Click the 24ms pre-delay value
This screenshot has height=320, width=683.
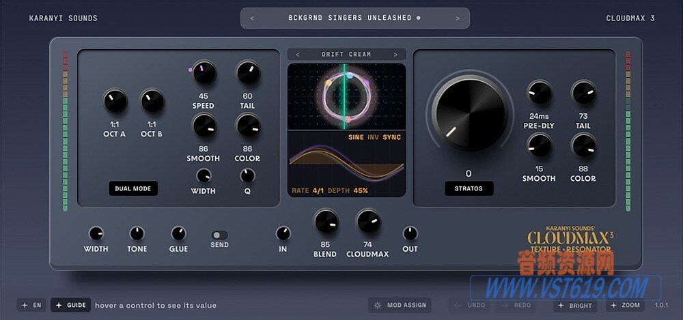pyautogui.click(x=540, y=116)
